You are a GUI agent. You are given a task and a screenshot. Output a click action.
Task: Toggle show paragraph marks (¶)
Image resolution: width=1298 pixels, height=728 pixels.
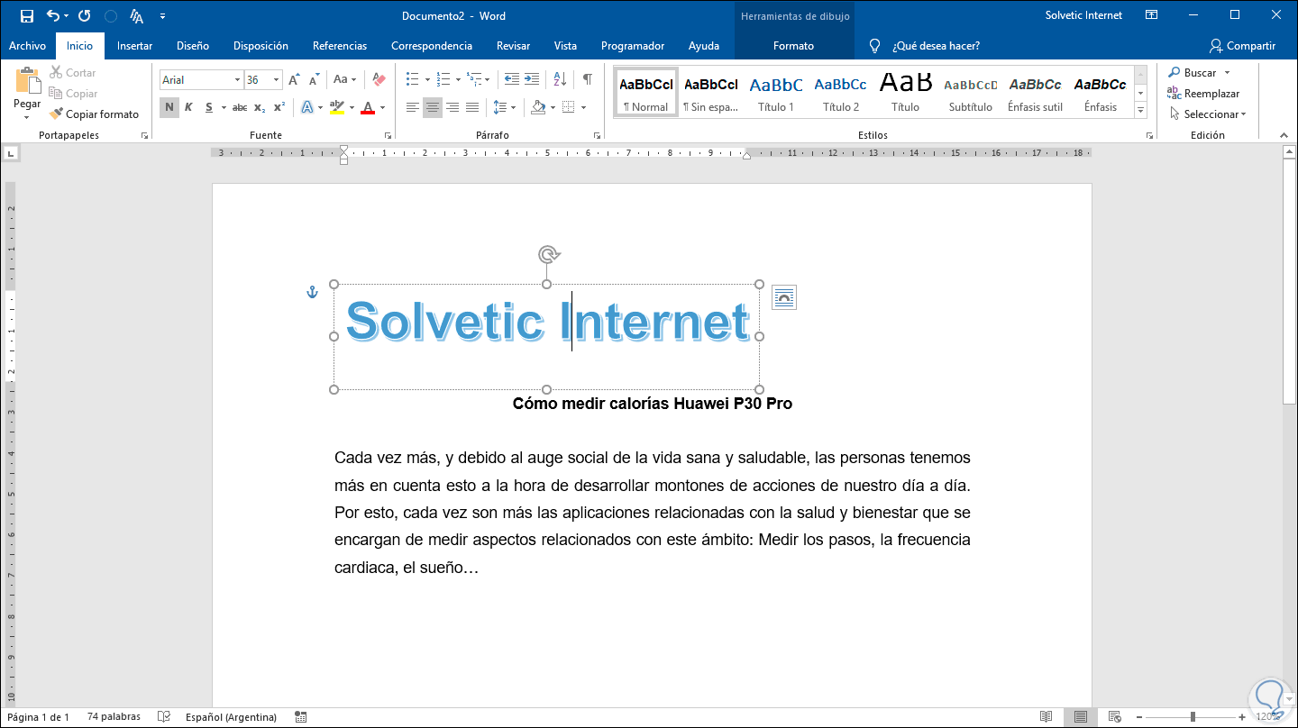[x=588, y=79]
